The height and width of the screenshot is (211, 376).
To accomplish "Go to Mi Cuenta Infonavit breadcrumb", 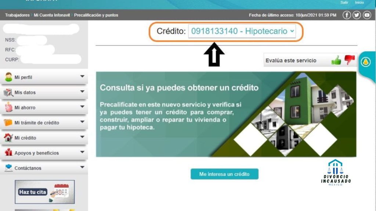I will coord(52,15).
